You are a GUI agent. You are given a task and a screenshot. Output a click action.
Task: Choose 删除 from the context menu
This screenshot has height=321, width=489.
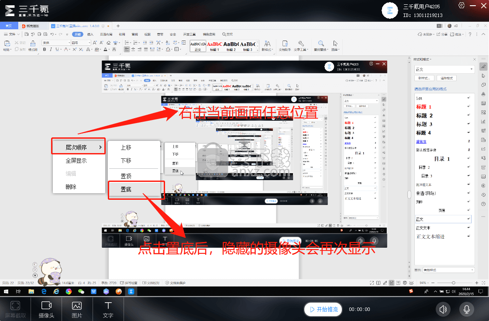tap(71, 187)
